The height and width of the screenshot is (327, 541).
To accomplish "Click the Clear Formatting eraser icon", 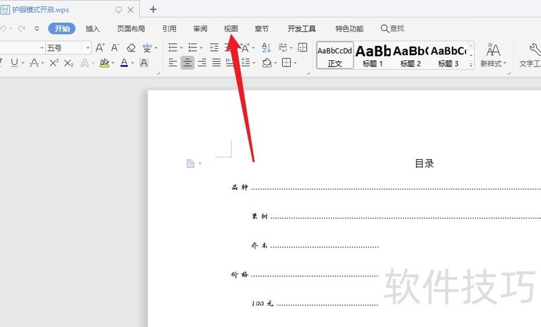I will 131,47.
